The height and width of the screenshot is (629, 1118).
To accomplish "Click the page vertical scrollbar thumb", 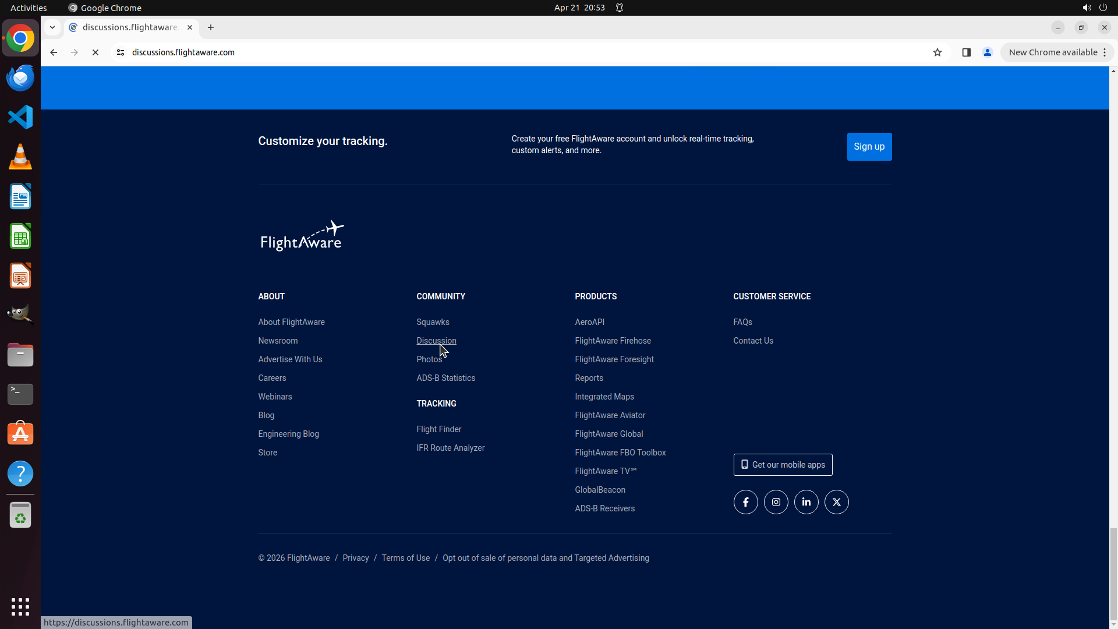I will click(x=1113, y=574).
